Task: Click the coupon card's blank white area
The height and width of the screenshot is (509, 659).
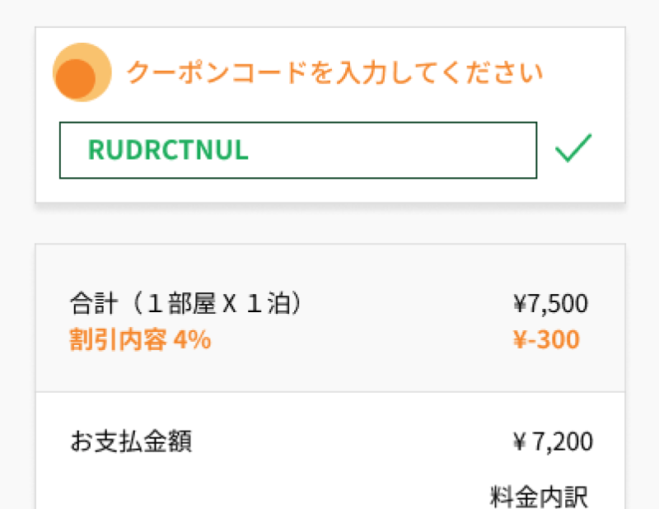Action: click(x=329, y=189)
